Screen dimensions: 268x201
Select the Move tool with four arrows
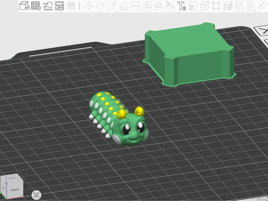coord(89,6)
